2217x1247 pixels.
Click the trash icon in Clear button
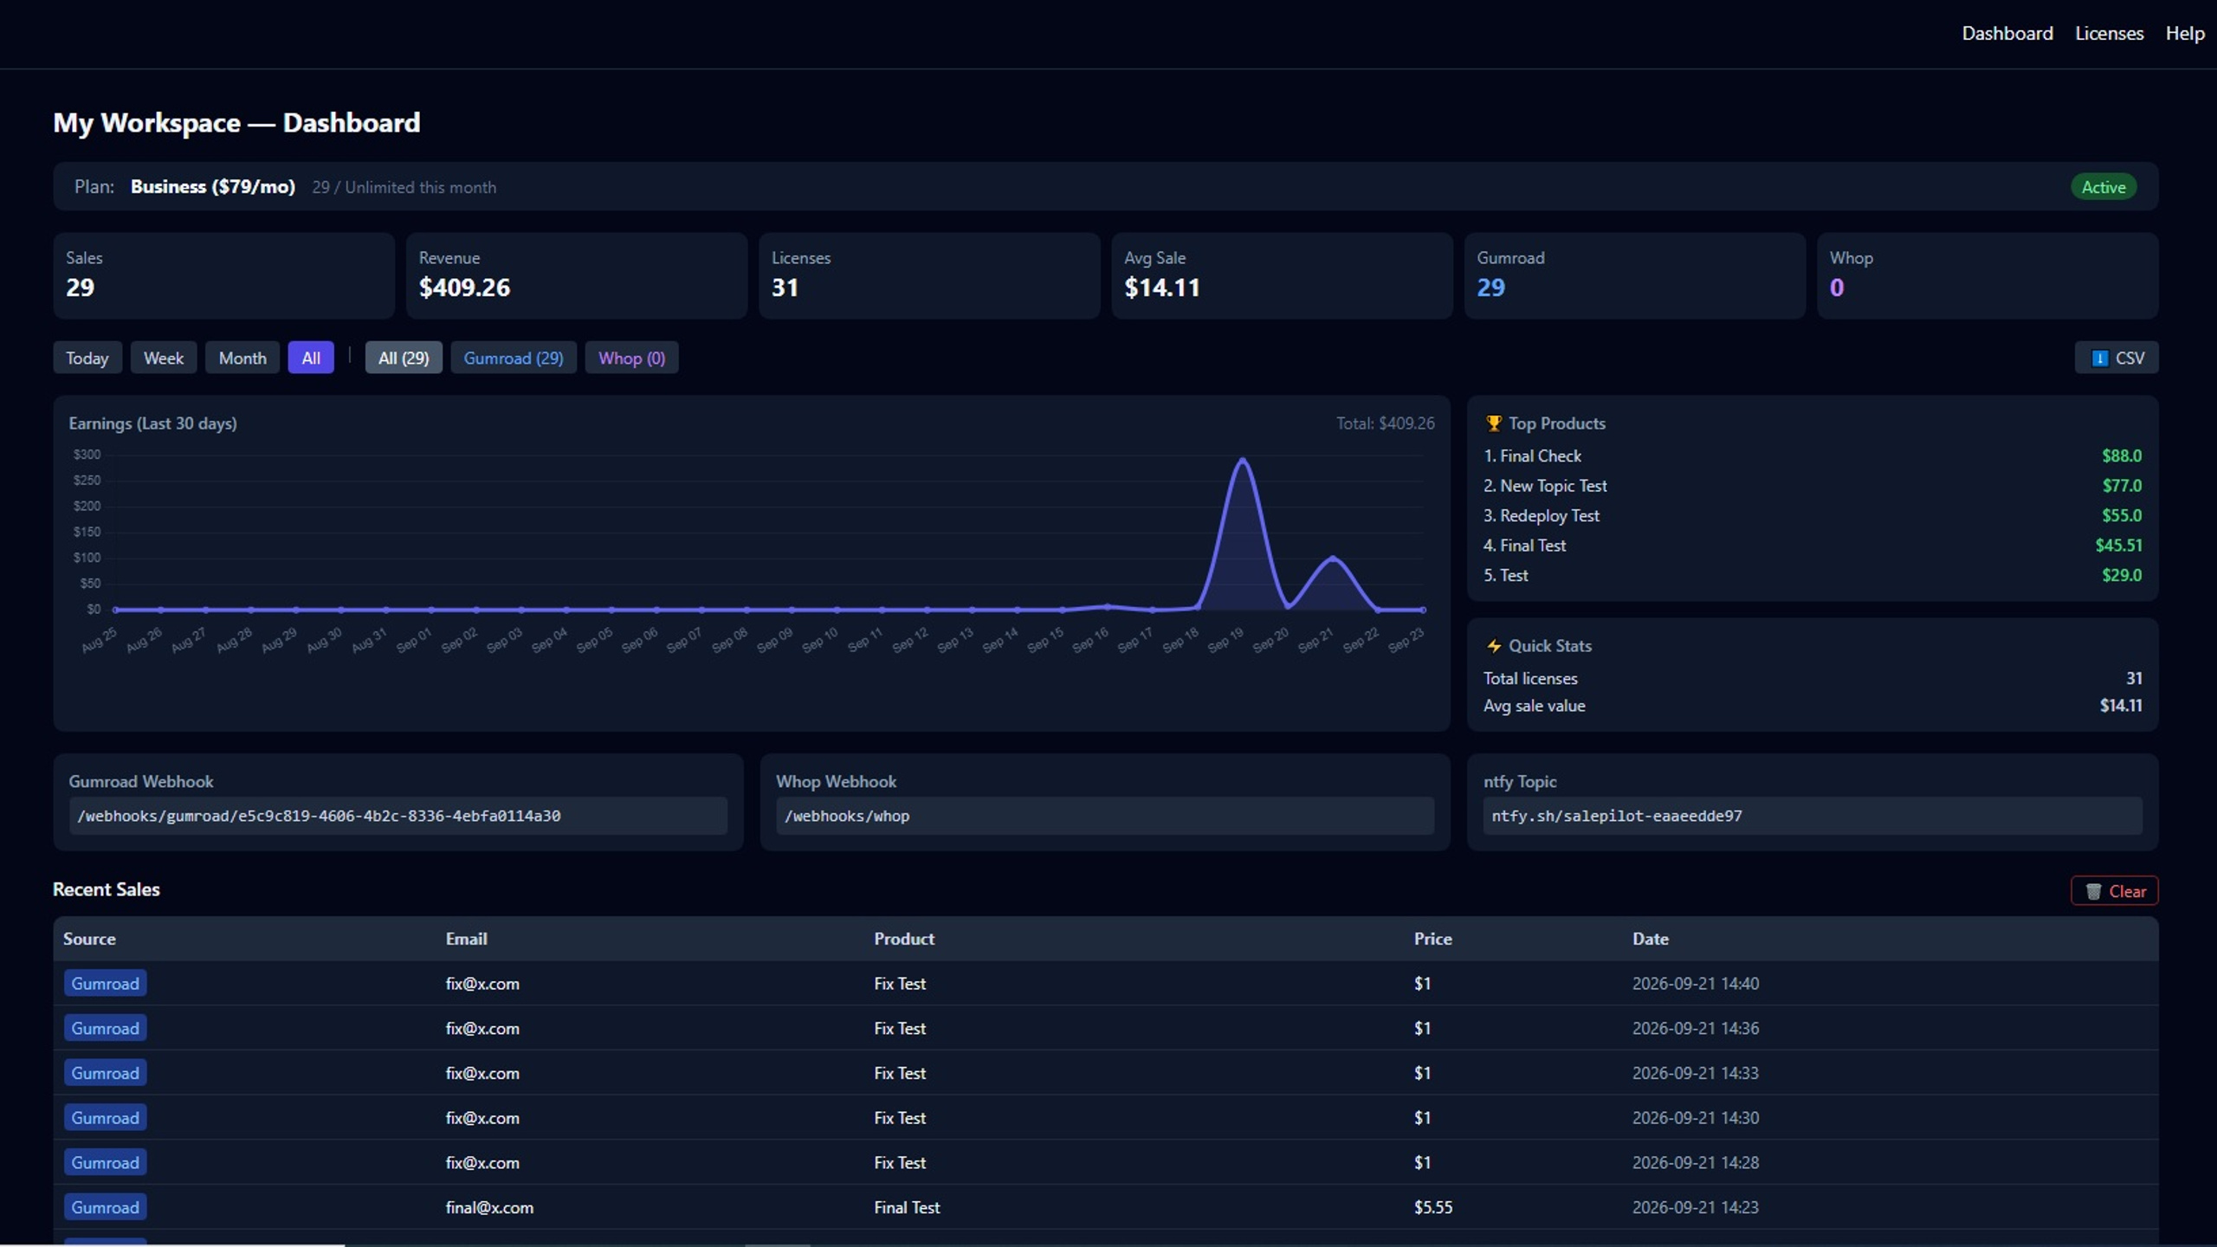point(2093,891)
